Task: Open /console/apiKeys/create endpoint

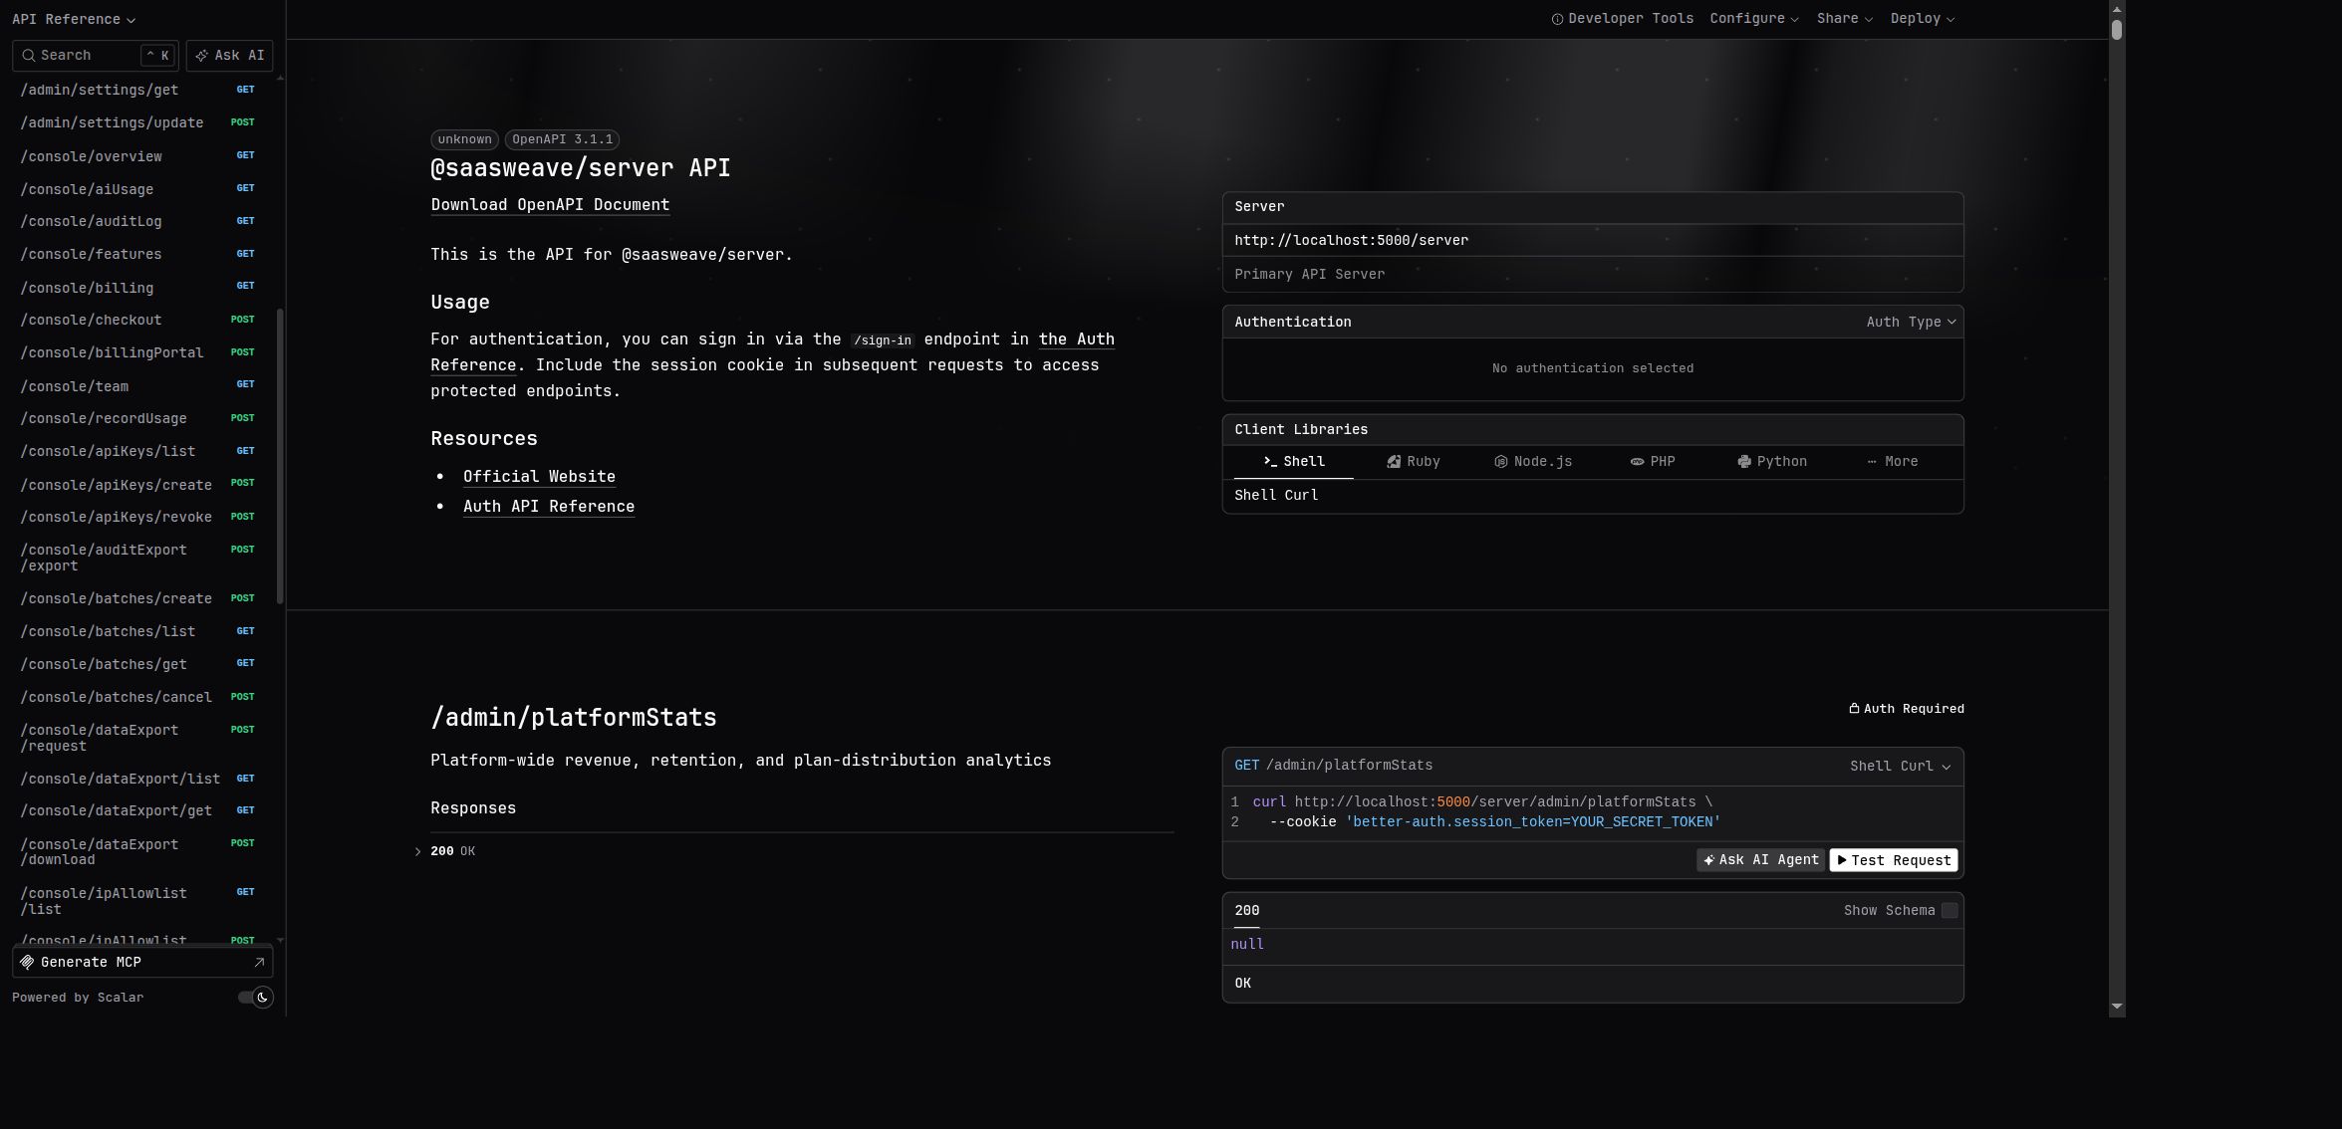Action: click(x=138, y=486)
